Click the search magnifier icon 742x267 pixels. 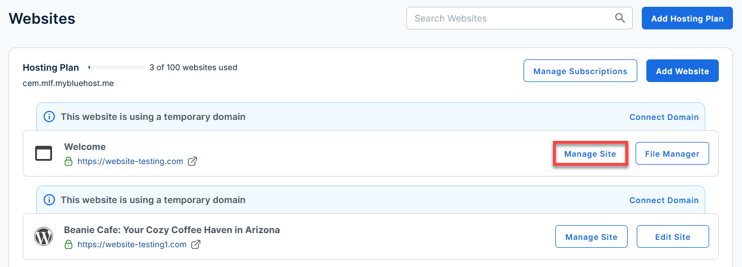pyautogui.click(x=620, y=18)
